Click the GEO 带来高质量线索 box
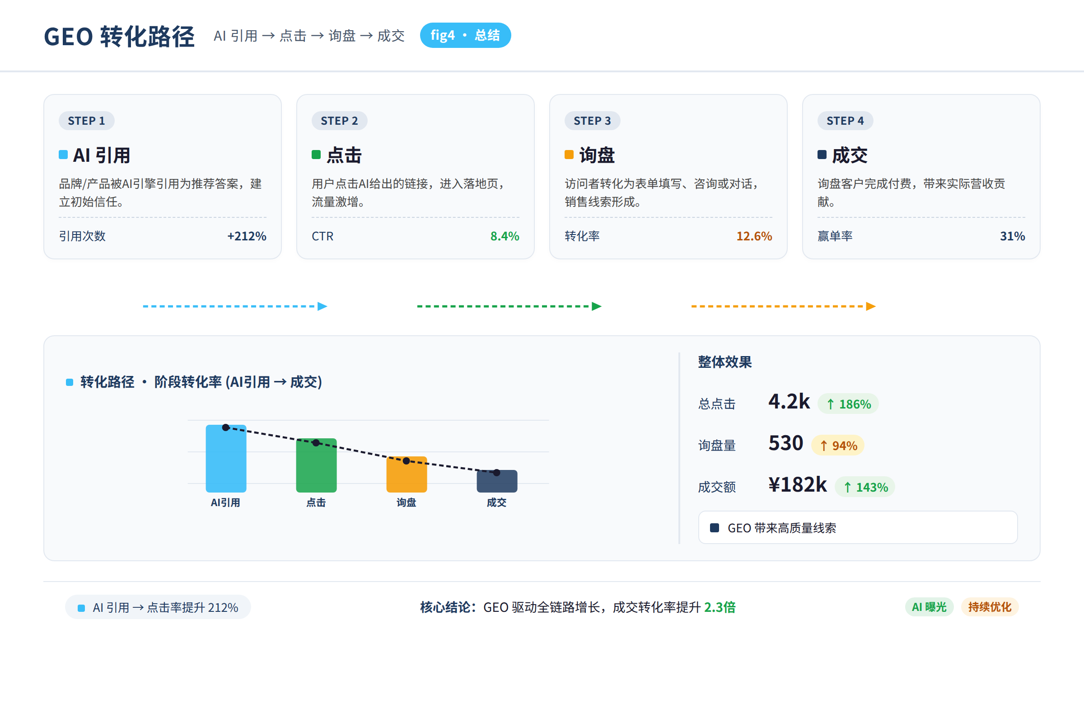Viewport: 1084px width, 723px height. [858, 527]
